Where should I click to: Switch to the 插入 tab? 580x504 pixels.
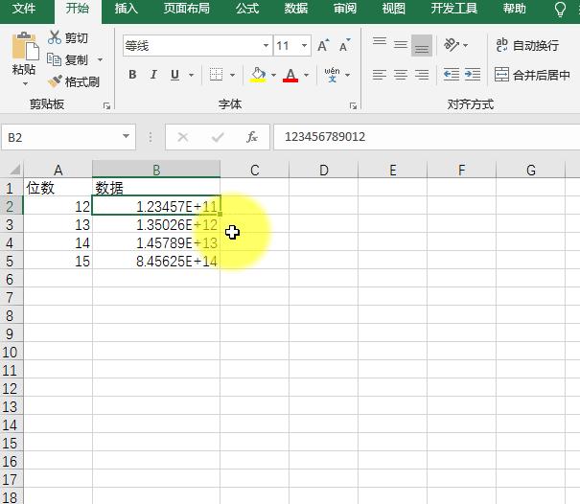(x=127, y=8)
